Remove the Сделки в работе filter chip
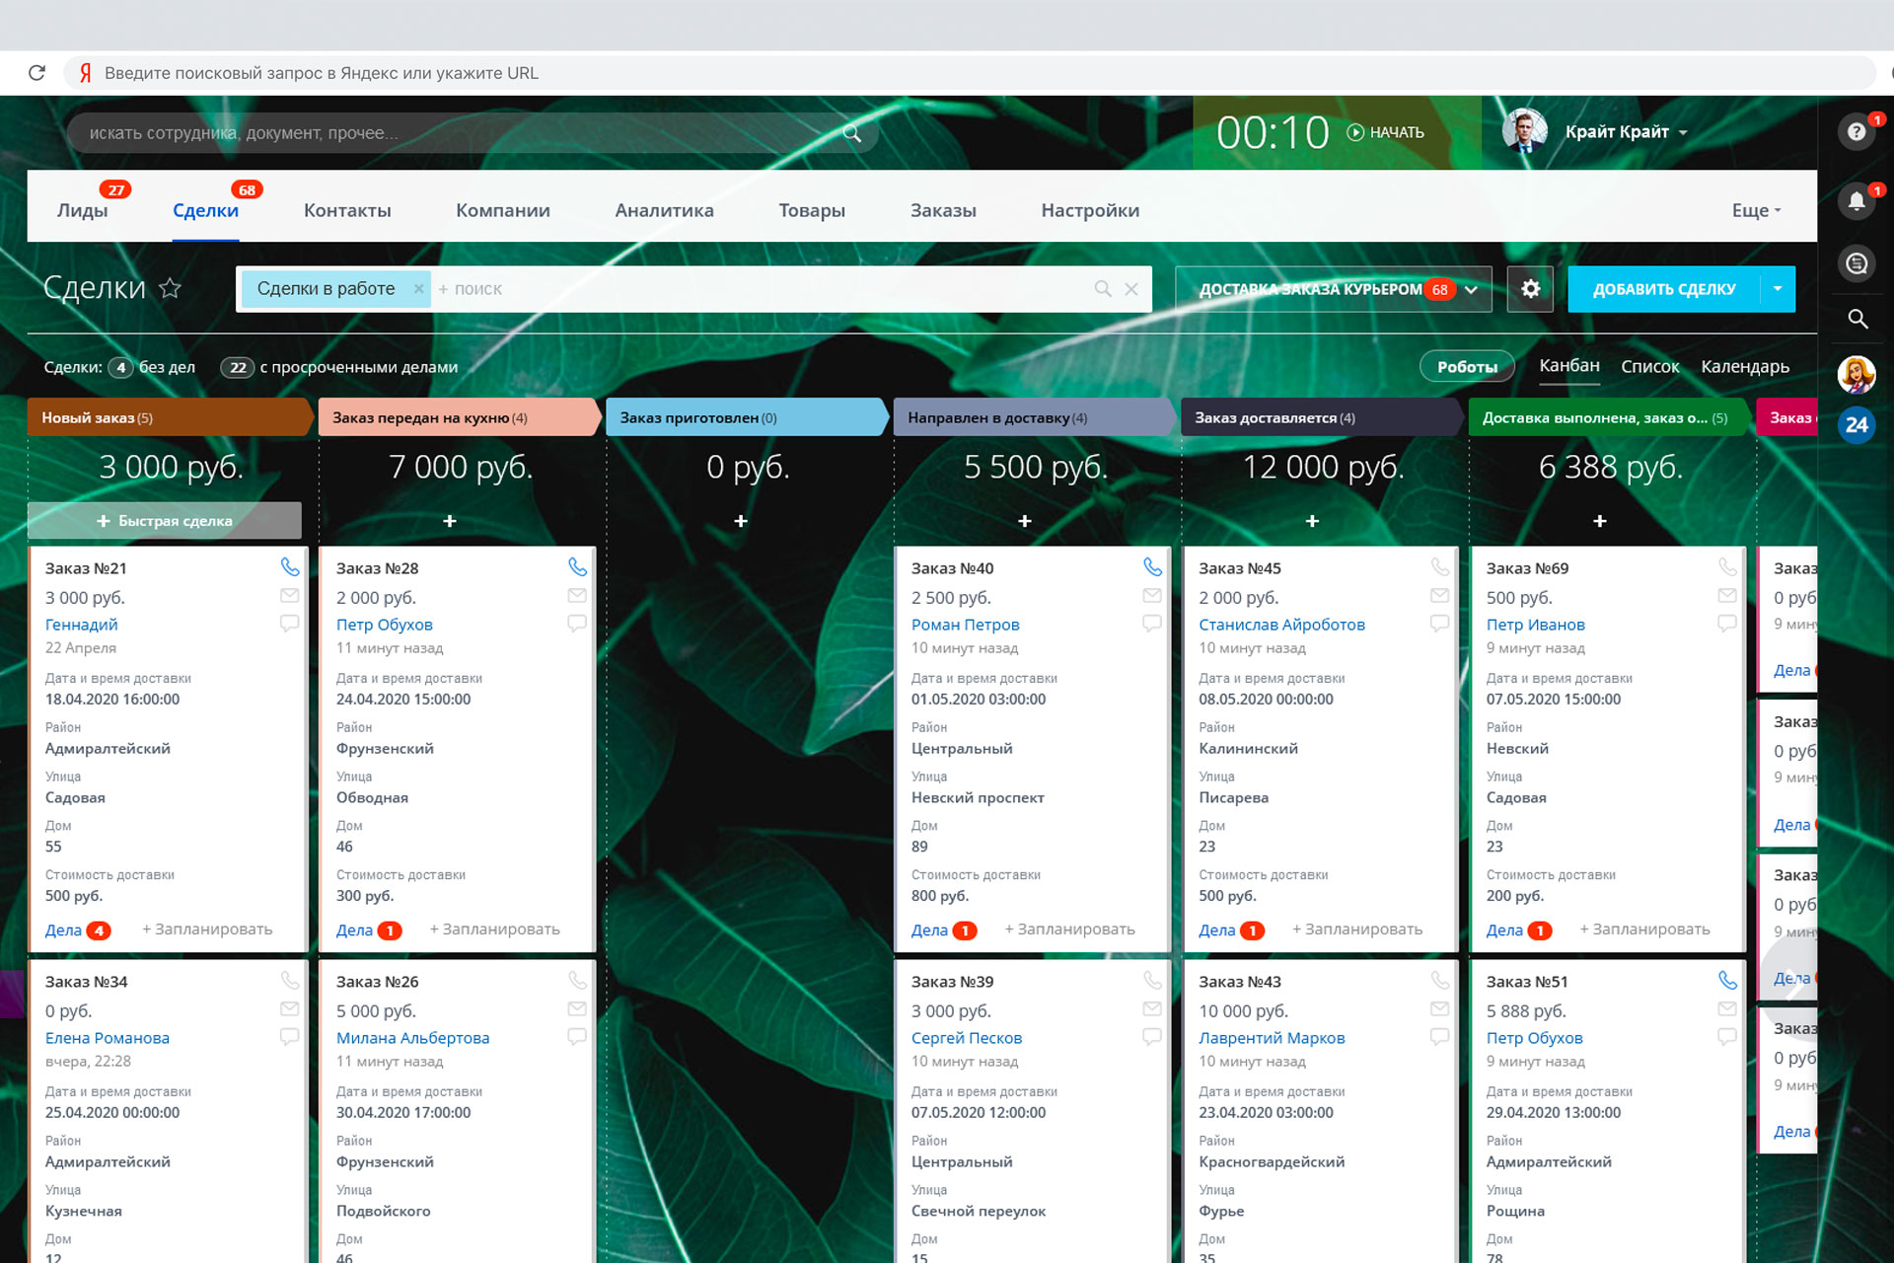This screenshot has width=1894, height=1263. [418, 289]
